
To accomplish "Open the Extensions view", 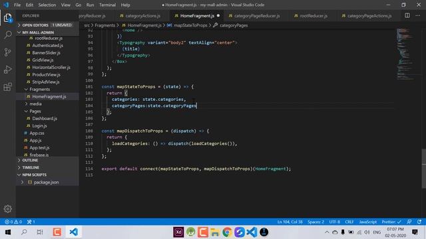I will 8,87.
